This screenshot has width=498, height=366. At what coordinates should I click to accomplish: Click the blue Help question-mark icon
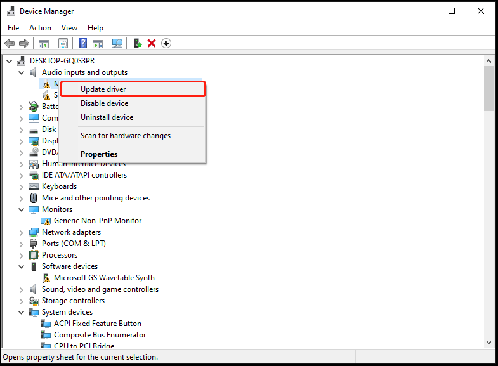(x=82, y=43)
